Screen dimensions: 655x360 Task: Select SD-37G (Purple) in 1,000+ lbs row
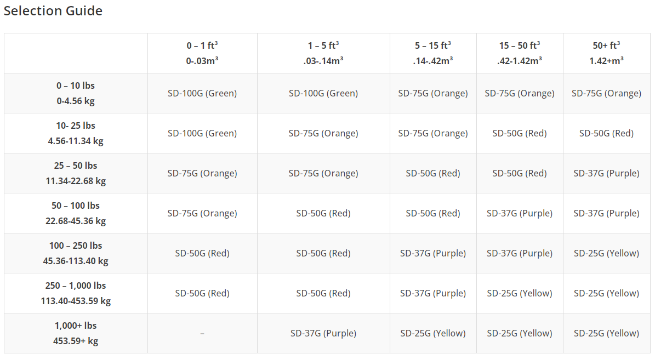[x=323, y=333]
